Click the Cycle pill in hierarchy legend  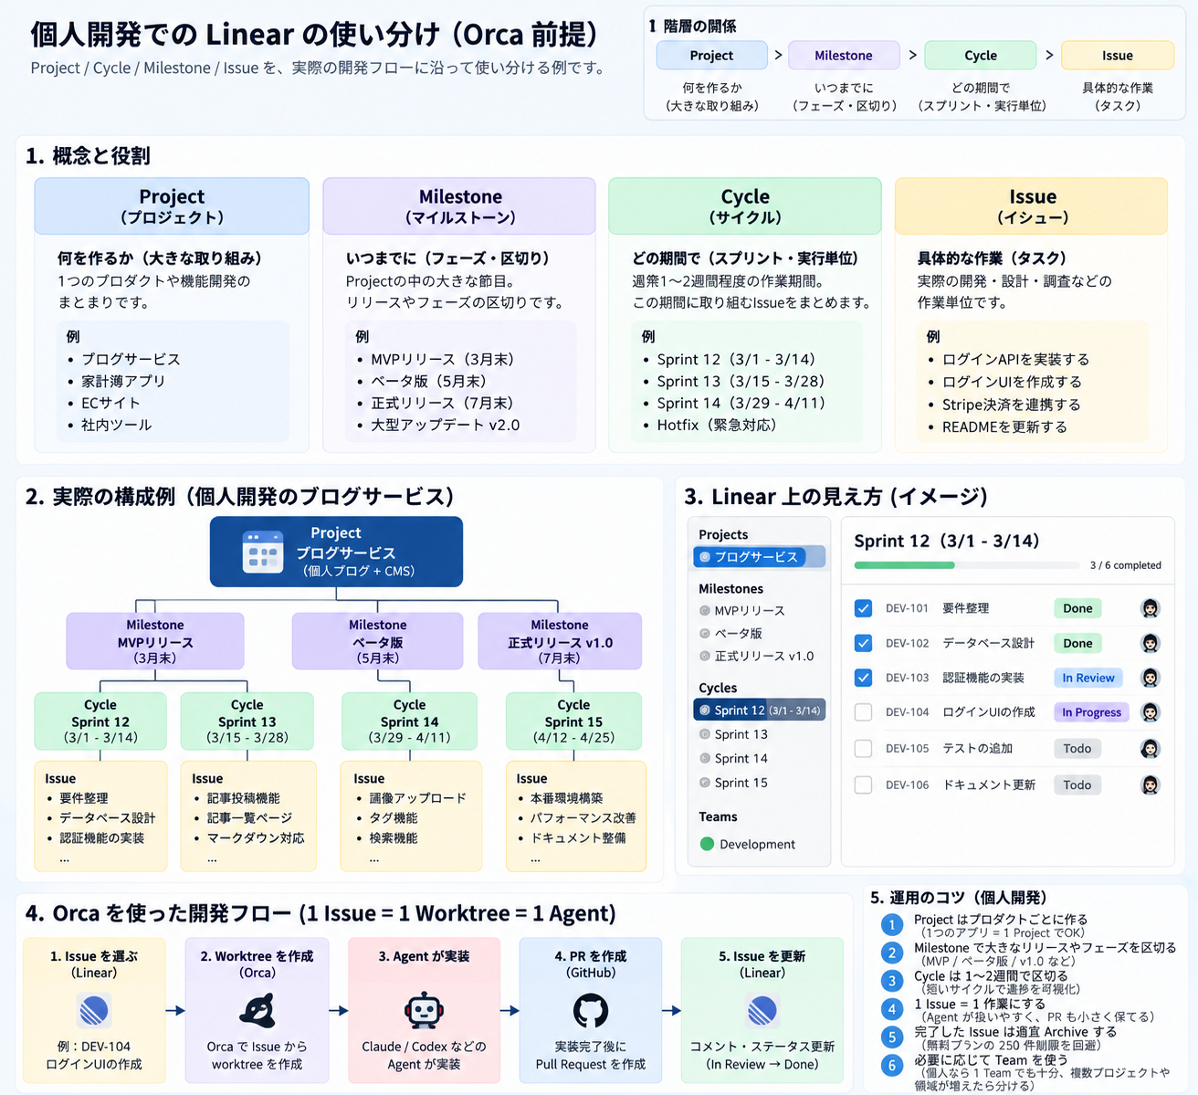(981, 56)
